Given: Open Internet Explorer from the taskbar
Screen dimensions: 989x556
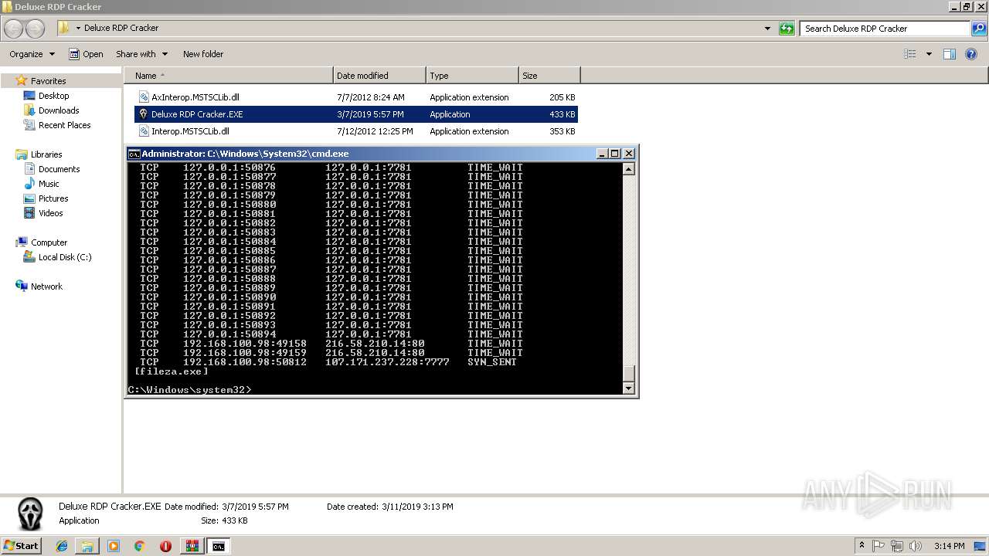Looking at the screenshot, I should 62,546.
